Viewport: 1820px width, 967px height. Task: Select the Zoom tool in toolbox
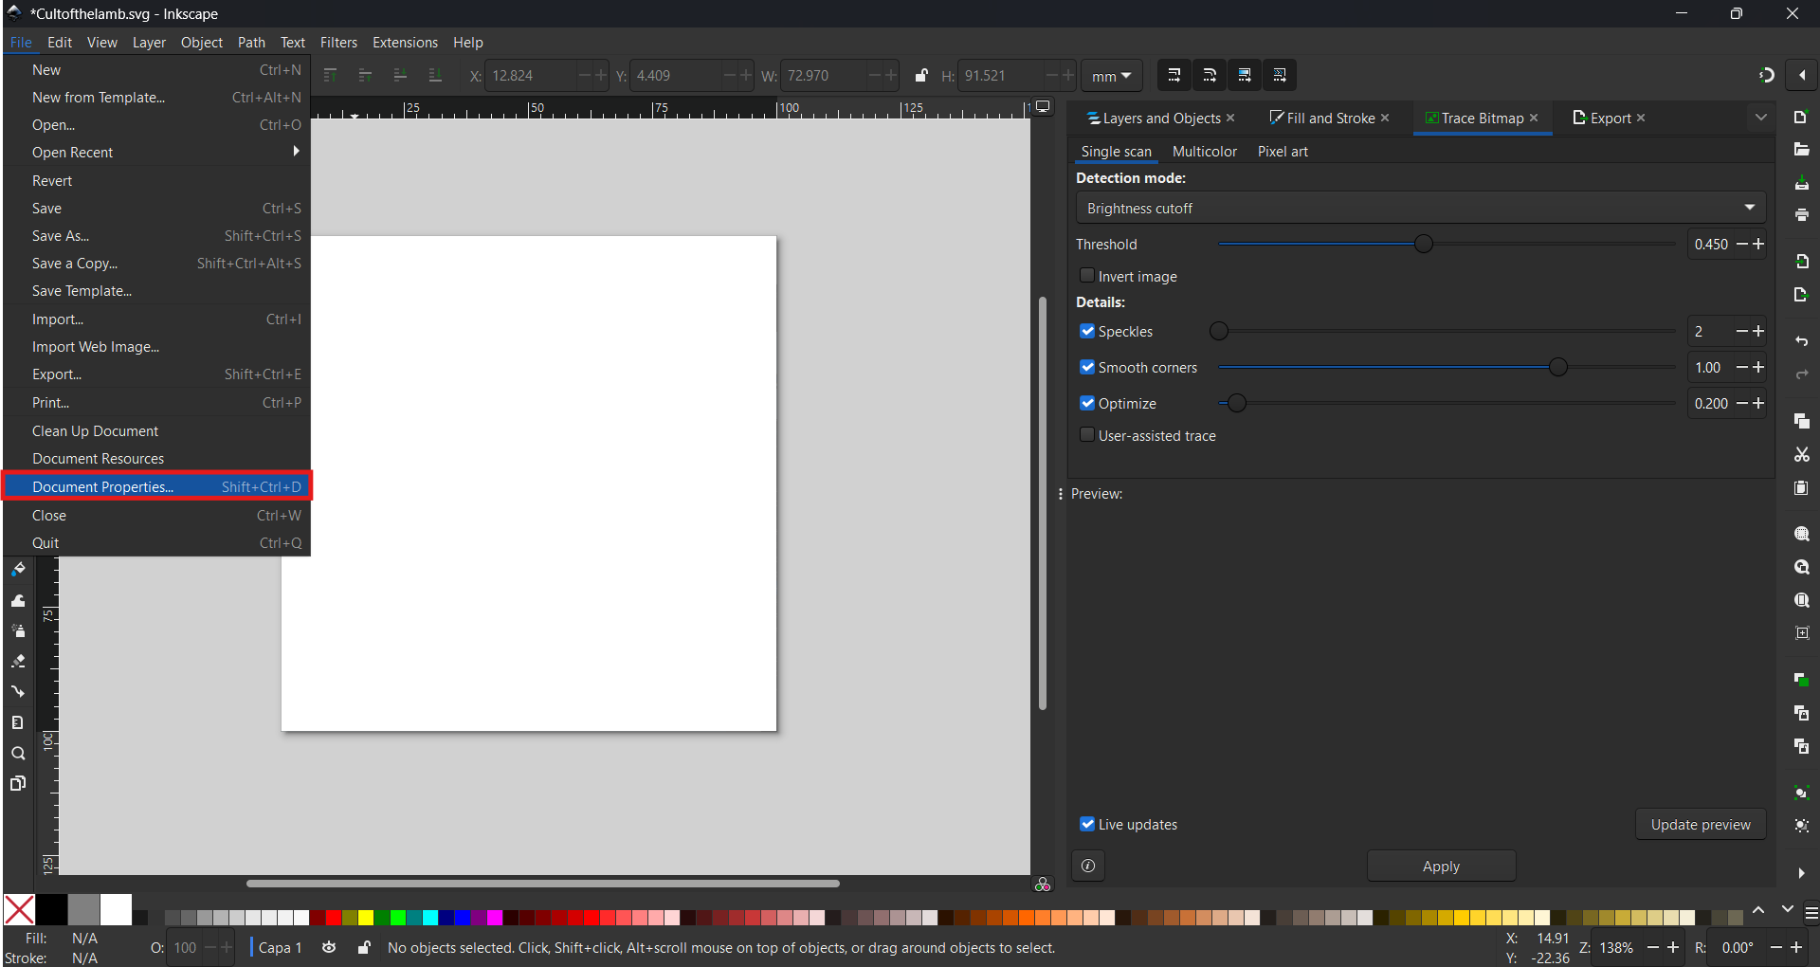[18, 754]
